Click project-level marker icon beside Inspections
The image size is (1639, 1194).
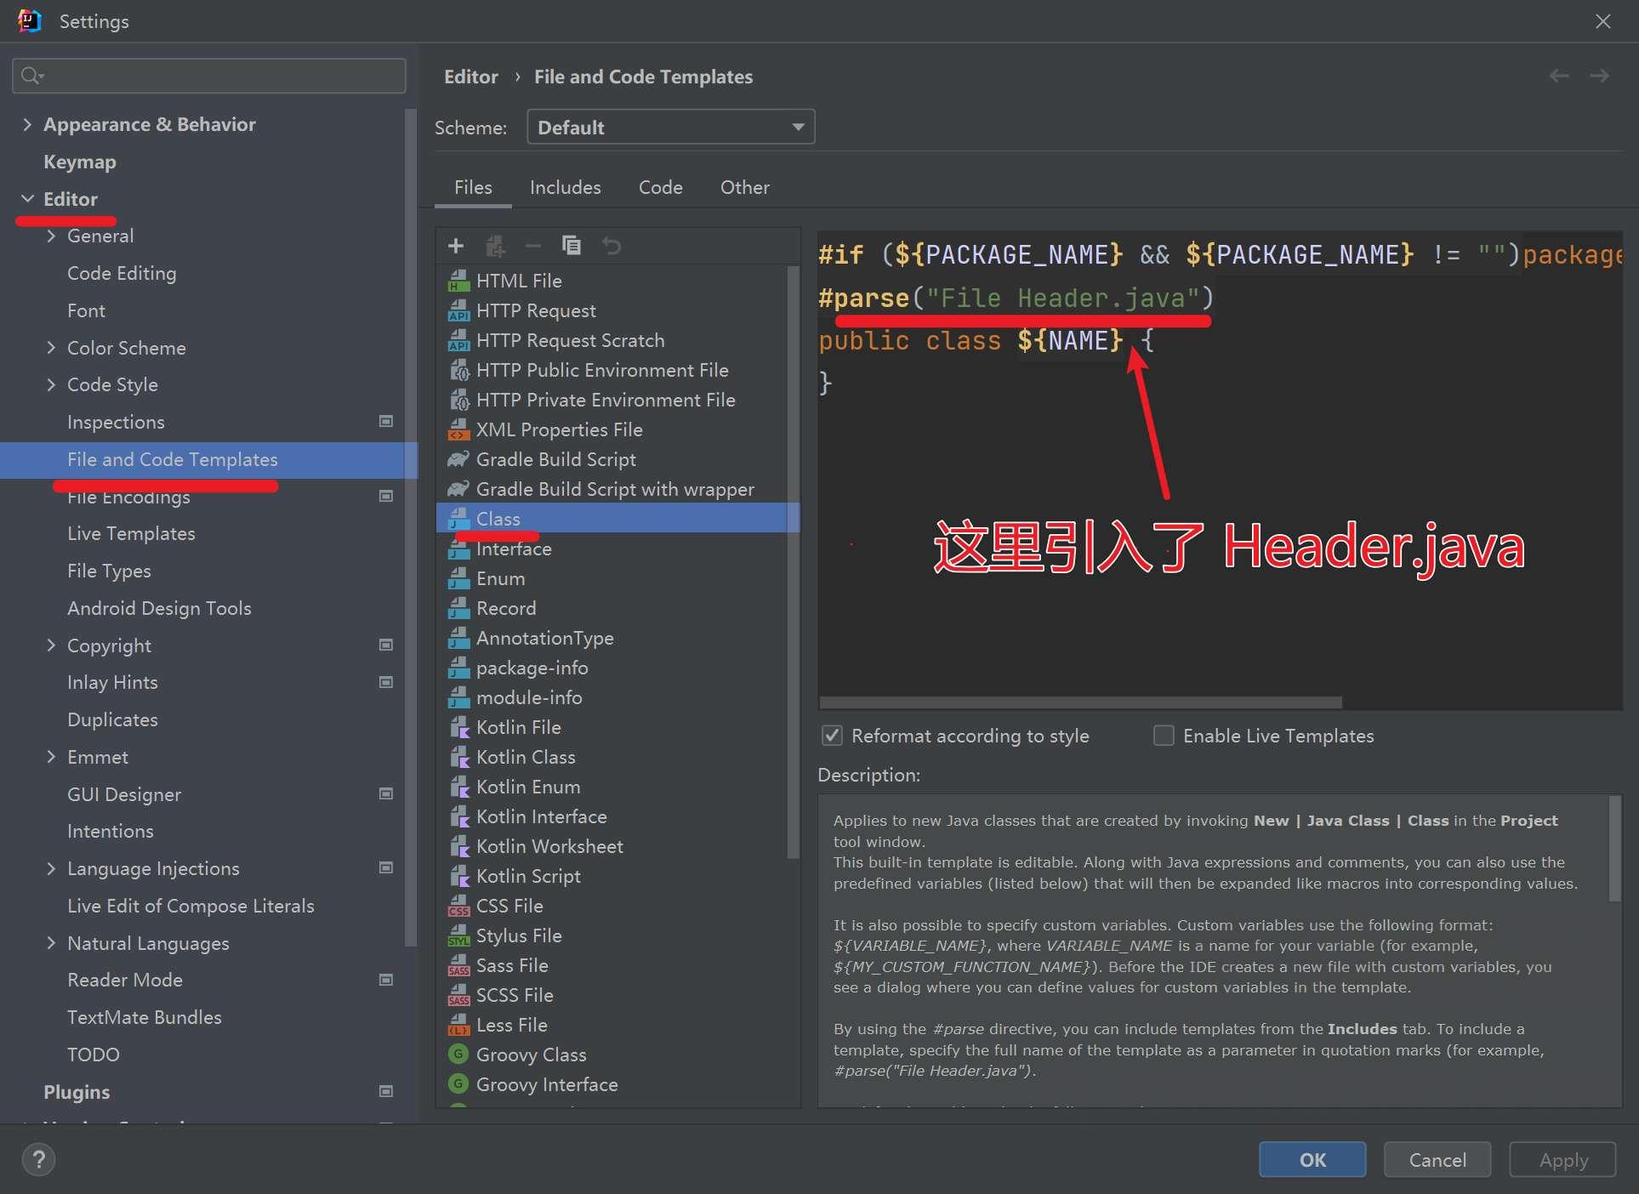(x=386, y=422)
